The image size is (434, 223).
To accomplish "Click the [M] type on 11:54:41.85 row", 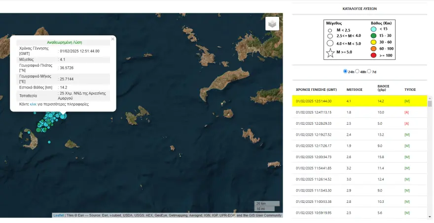I will point(406,168).
